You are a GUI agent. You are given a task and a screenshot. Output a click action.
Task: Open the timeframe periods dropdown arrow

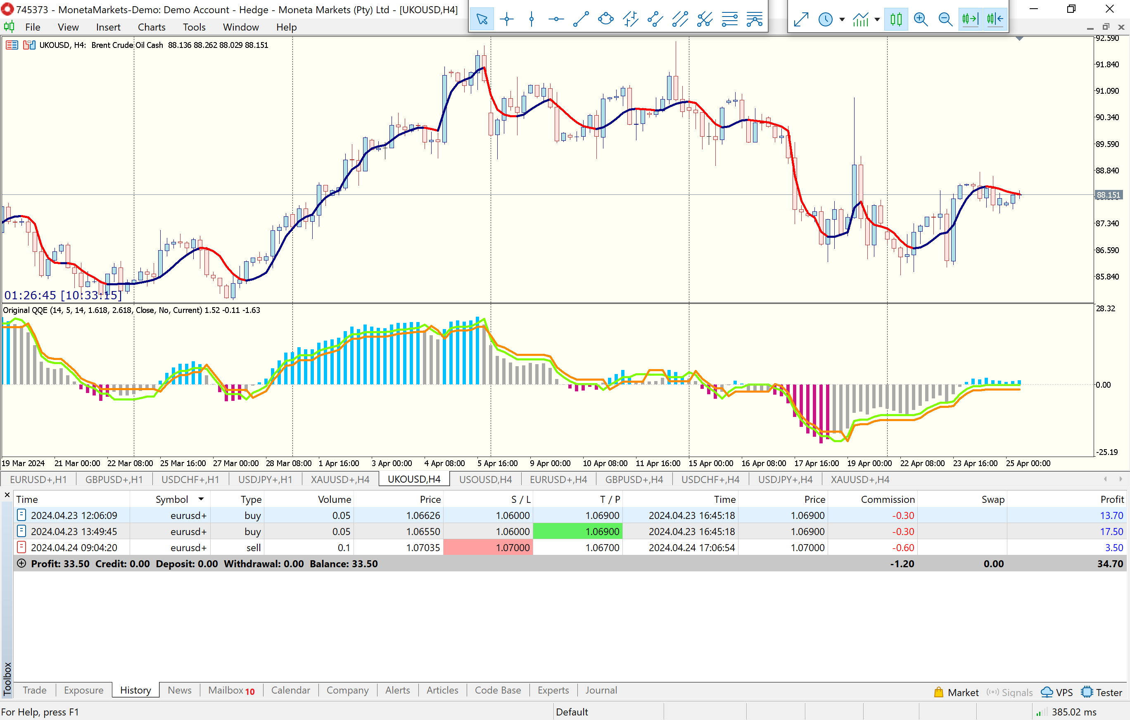(842, 19)
